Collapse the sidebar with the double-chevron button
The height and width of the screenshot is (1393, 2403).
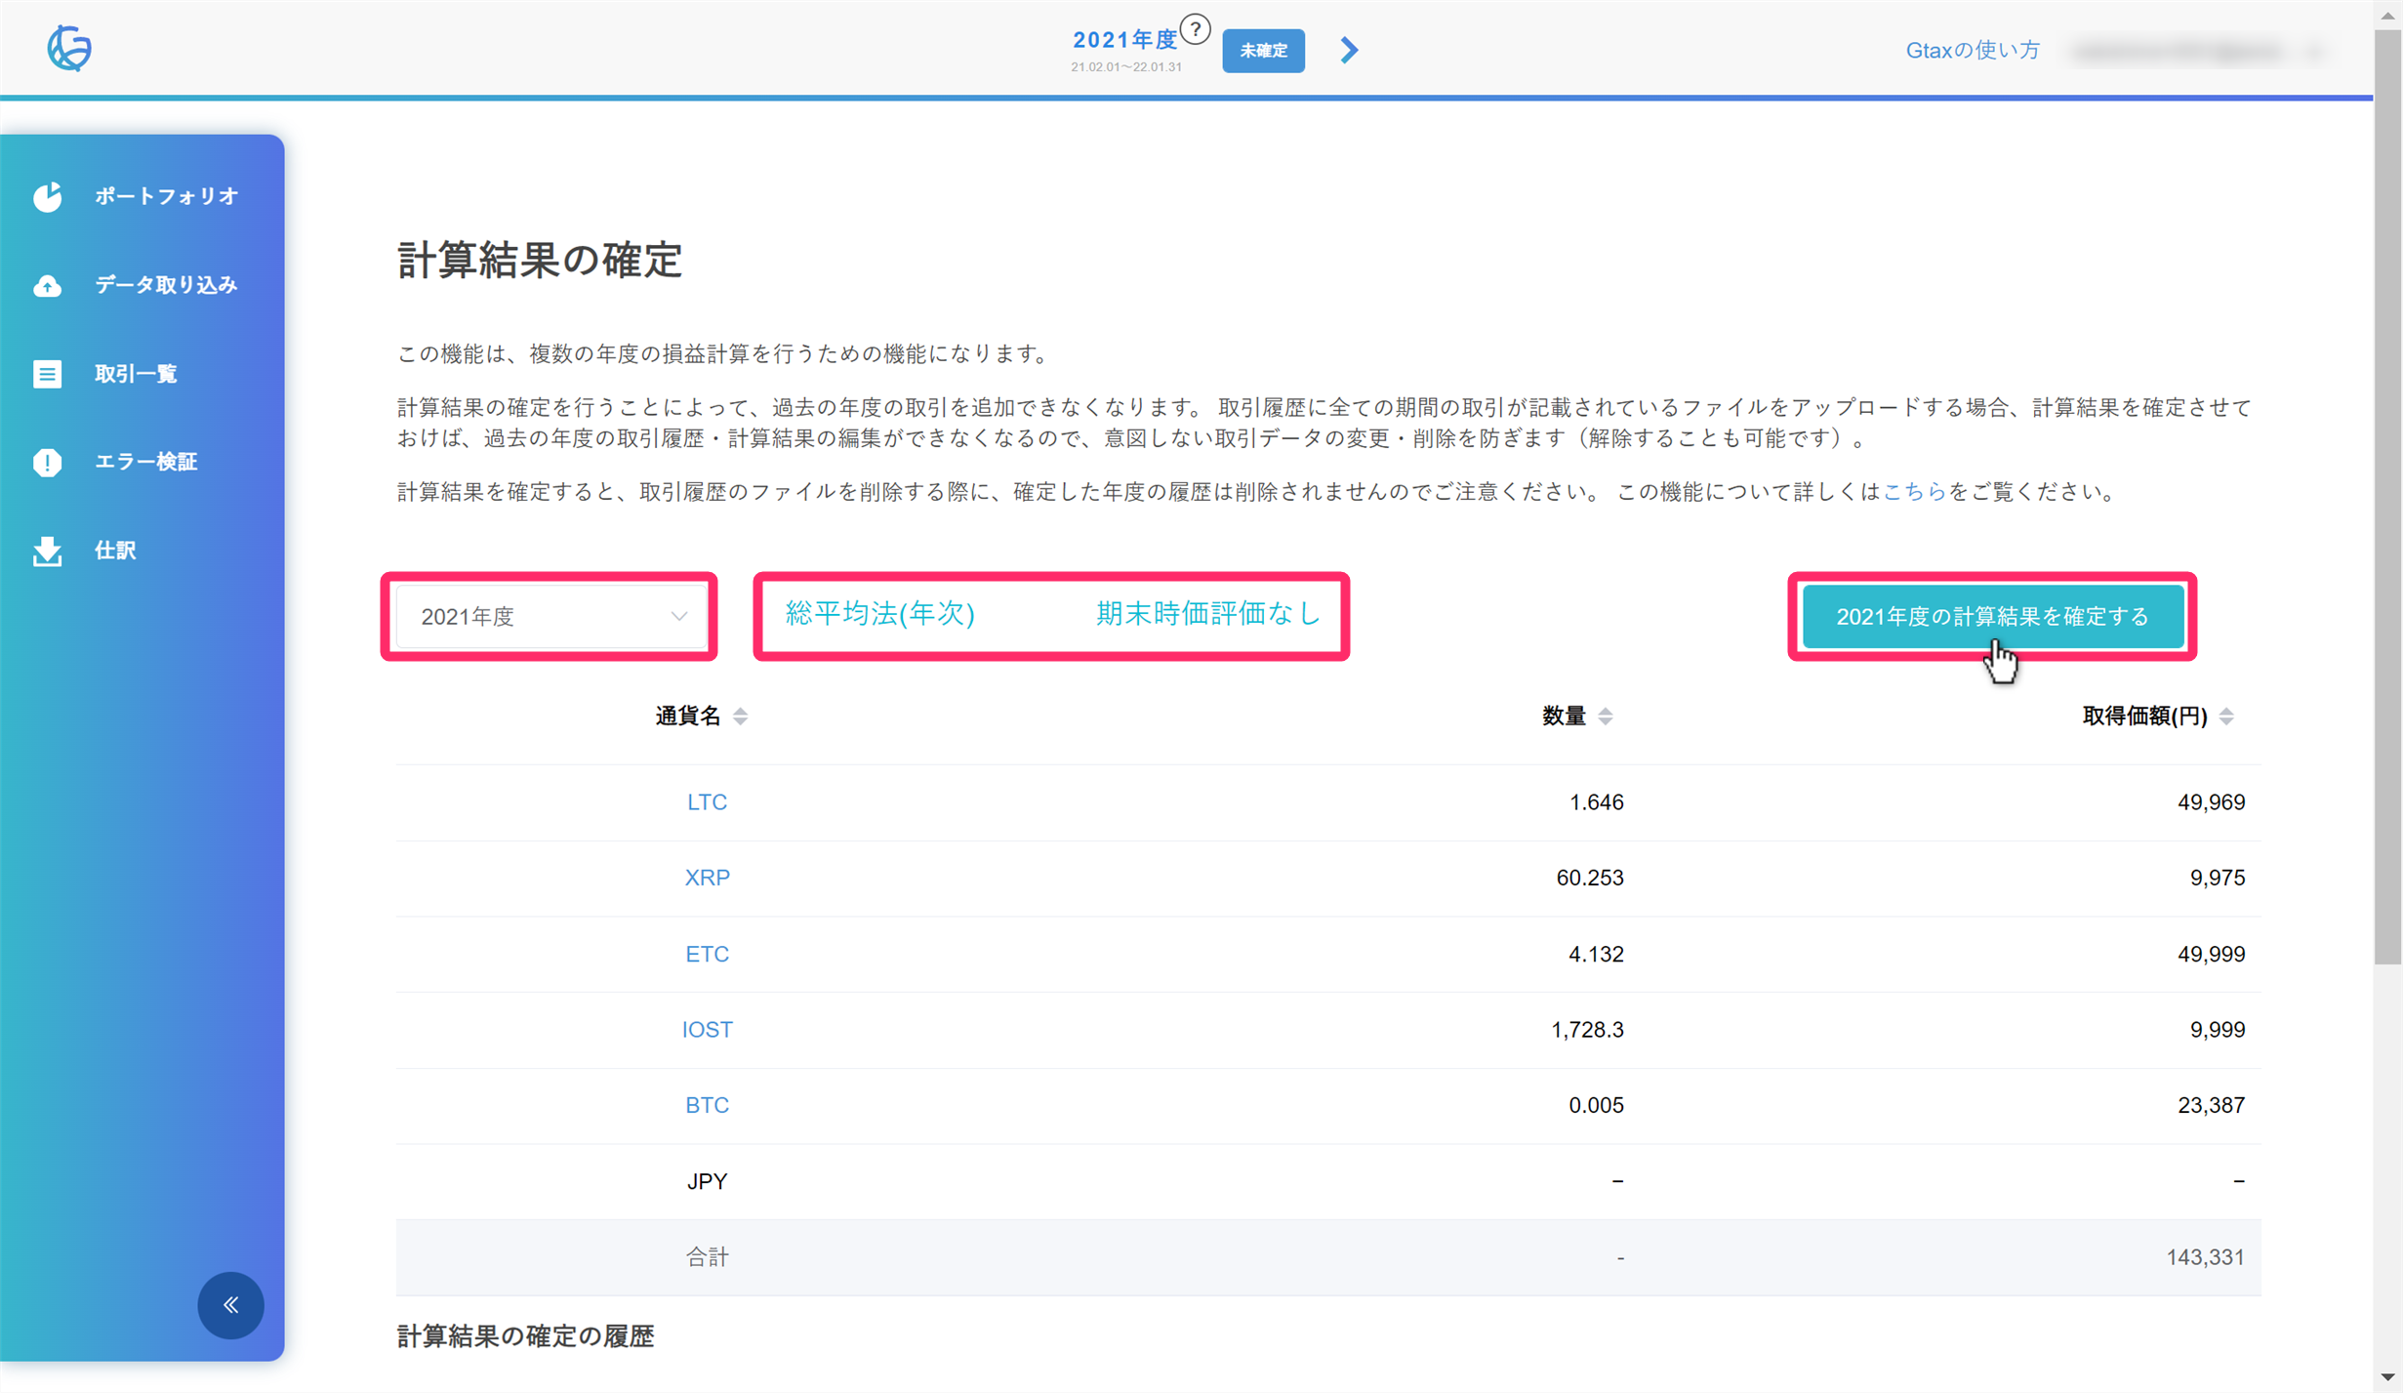[x=231, y=1305]
